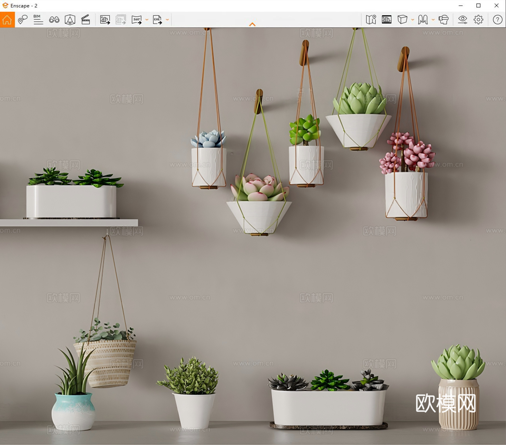The height and width of the screenshot is (445, 506).
Task: Export EXE standalone file
Action: point(157,20)
